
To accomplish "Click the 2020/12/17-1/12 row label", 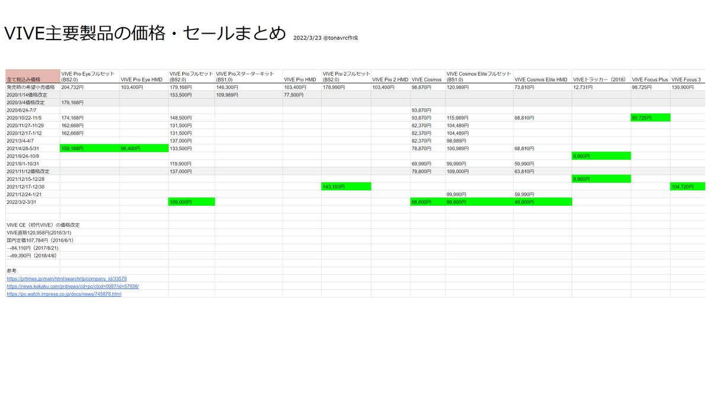I will pyautogui.click(x=33, y=133).
